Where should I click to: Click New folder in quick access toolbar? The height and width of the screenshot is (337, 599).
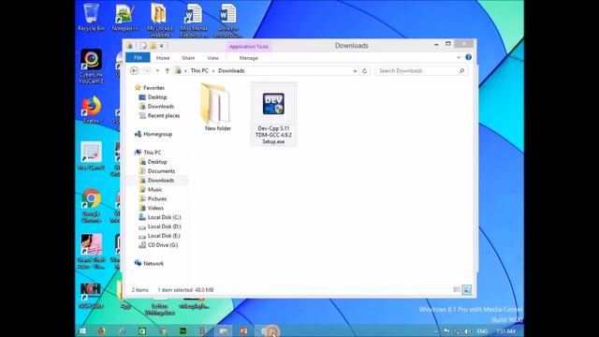153,46
